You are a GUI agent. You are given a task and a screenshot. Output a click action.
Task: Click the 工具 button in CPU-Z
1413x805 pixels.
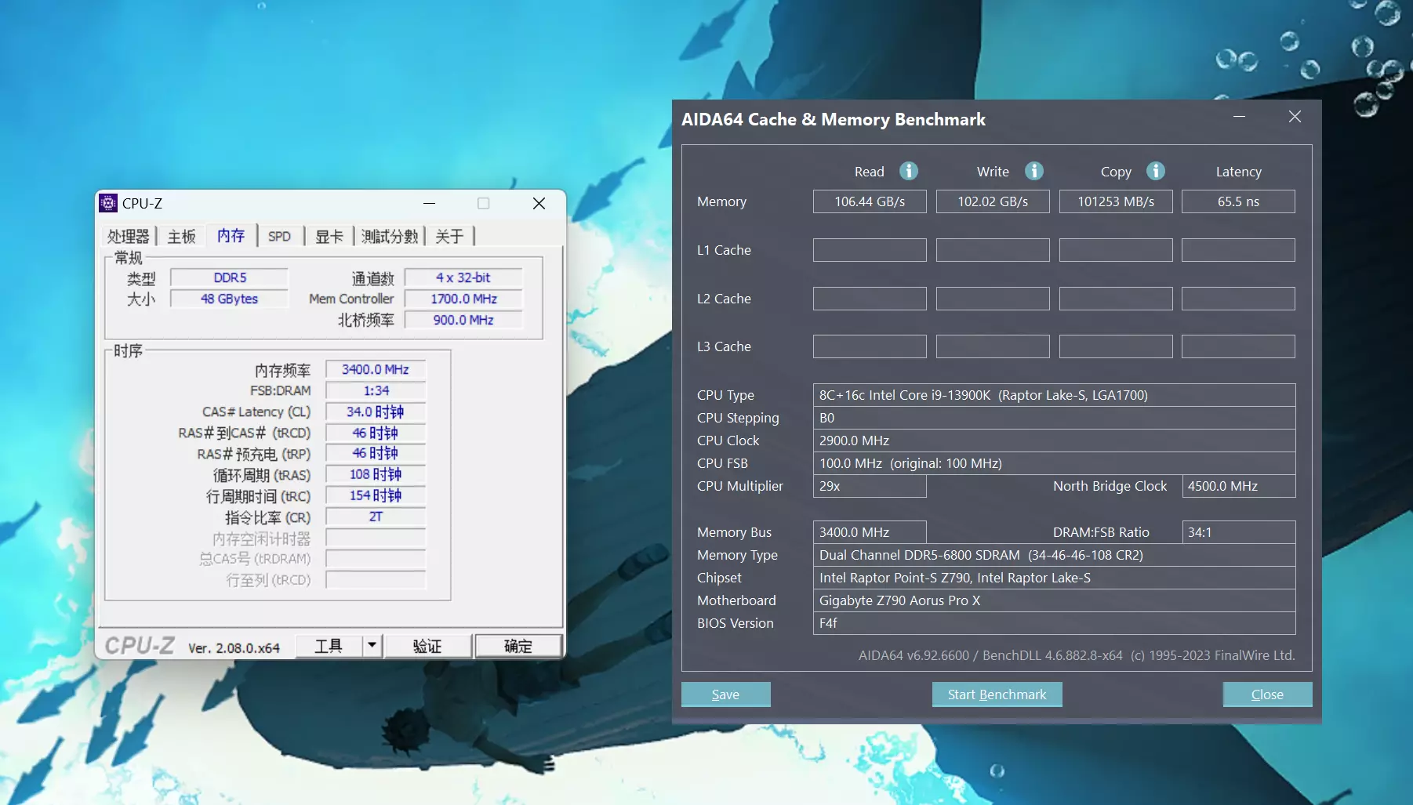click(329, 646)
